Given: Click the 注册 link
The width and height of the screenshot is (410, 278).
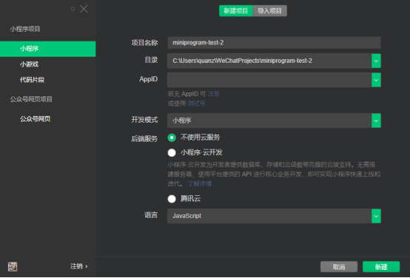Looking at the screenshot, I should tap(214, 94).
